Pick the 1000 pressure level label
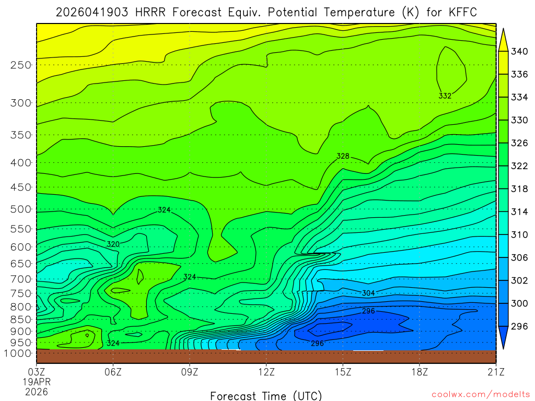The width and height of the screenshot is (535, 401). (18, 353)
